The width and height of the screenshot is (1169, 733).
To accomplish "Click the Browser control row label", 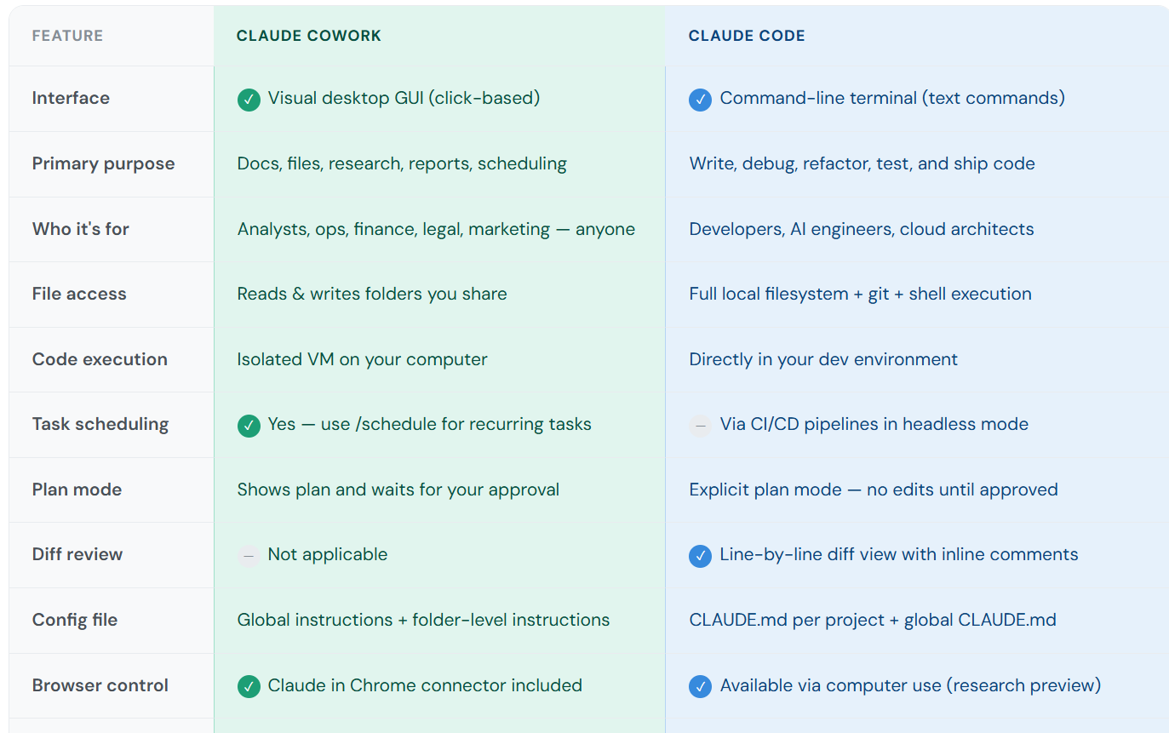I will [x=100, y=685].
